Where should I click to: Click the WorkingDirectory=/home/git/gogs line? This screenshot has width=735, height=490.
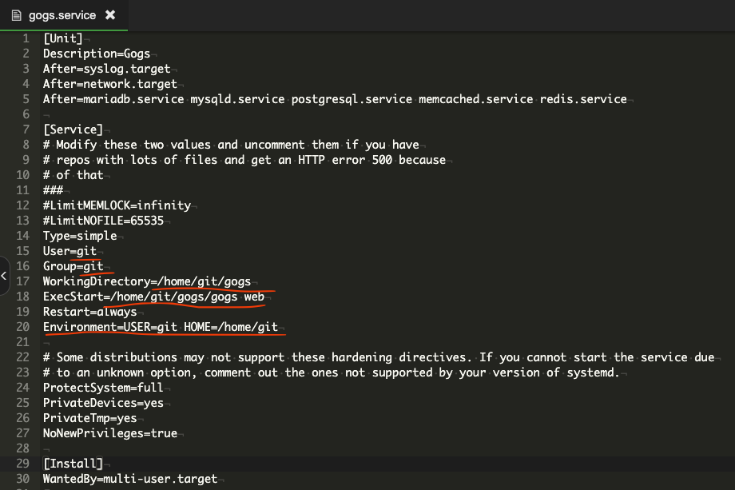coord(147,281)
